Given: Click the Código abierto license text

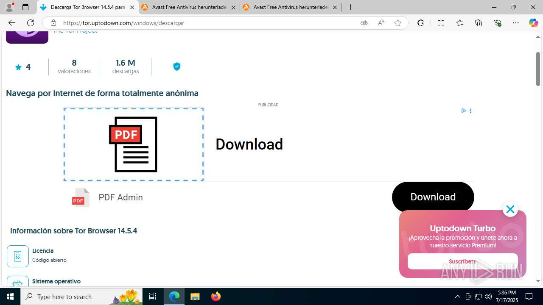Looking at the screenshot, I should [49, 260].
